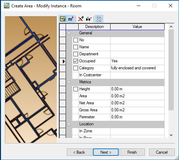Click the glasses view icon
The height and width of the screenshot is (160, 179).
tap(89, 19)
